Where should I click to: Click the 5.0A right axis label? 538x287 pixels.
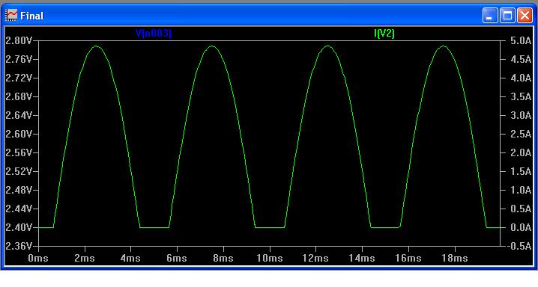tap(521, 40)
